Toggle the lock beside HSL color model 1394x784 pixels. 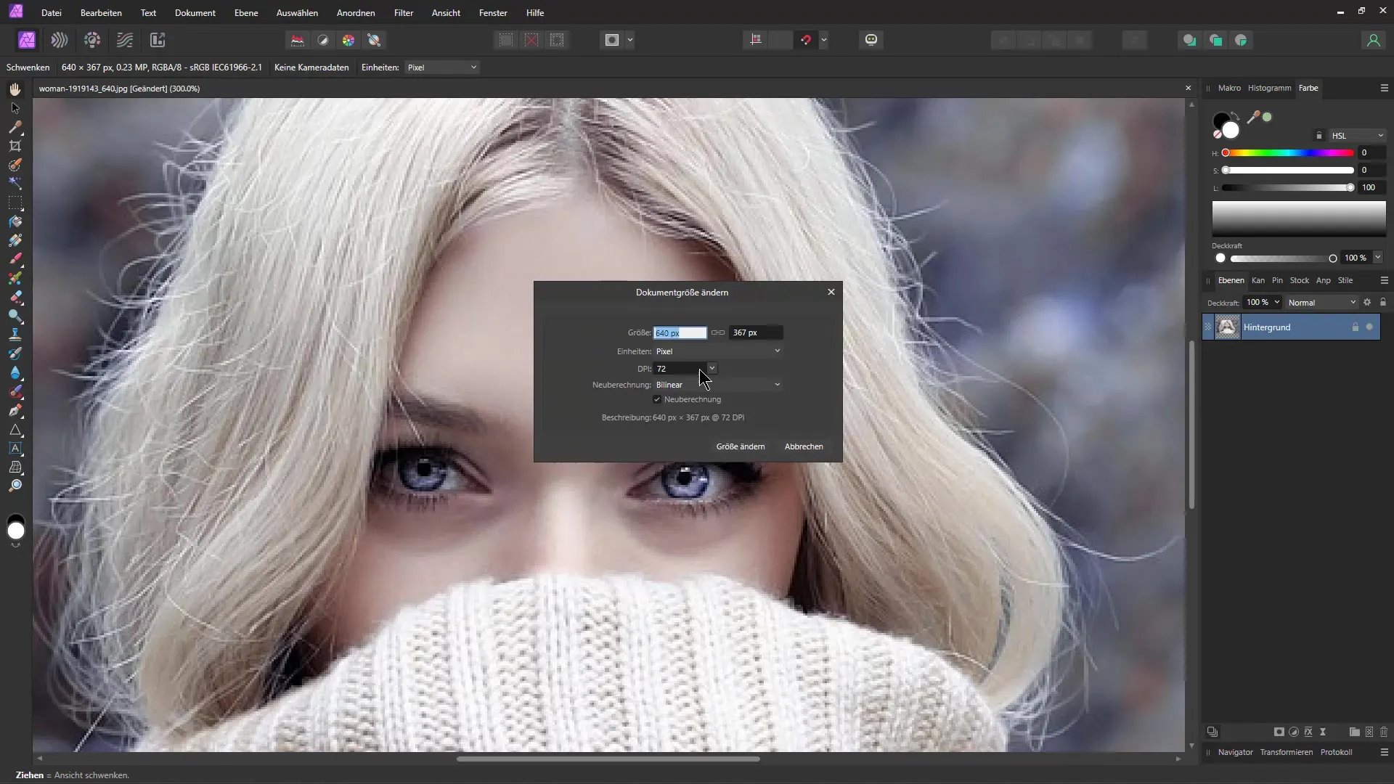point(1319,136)
